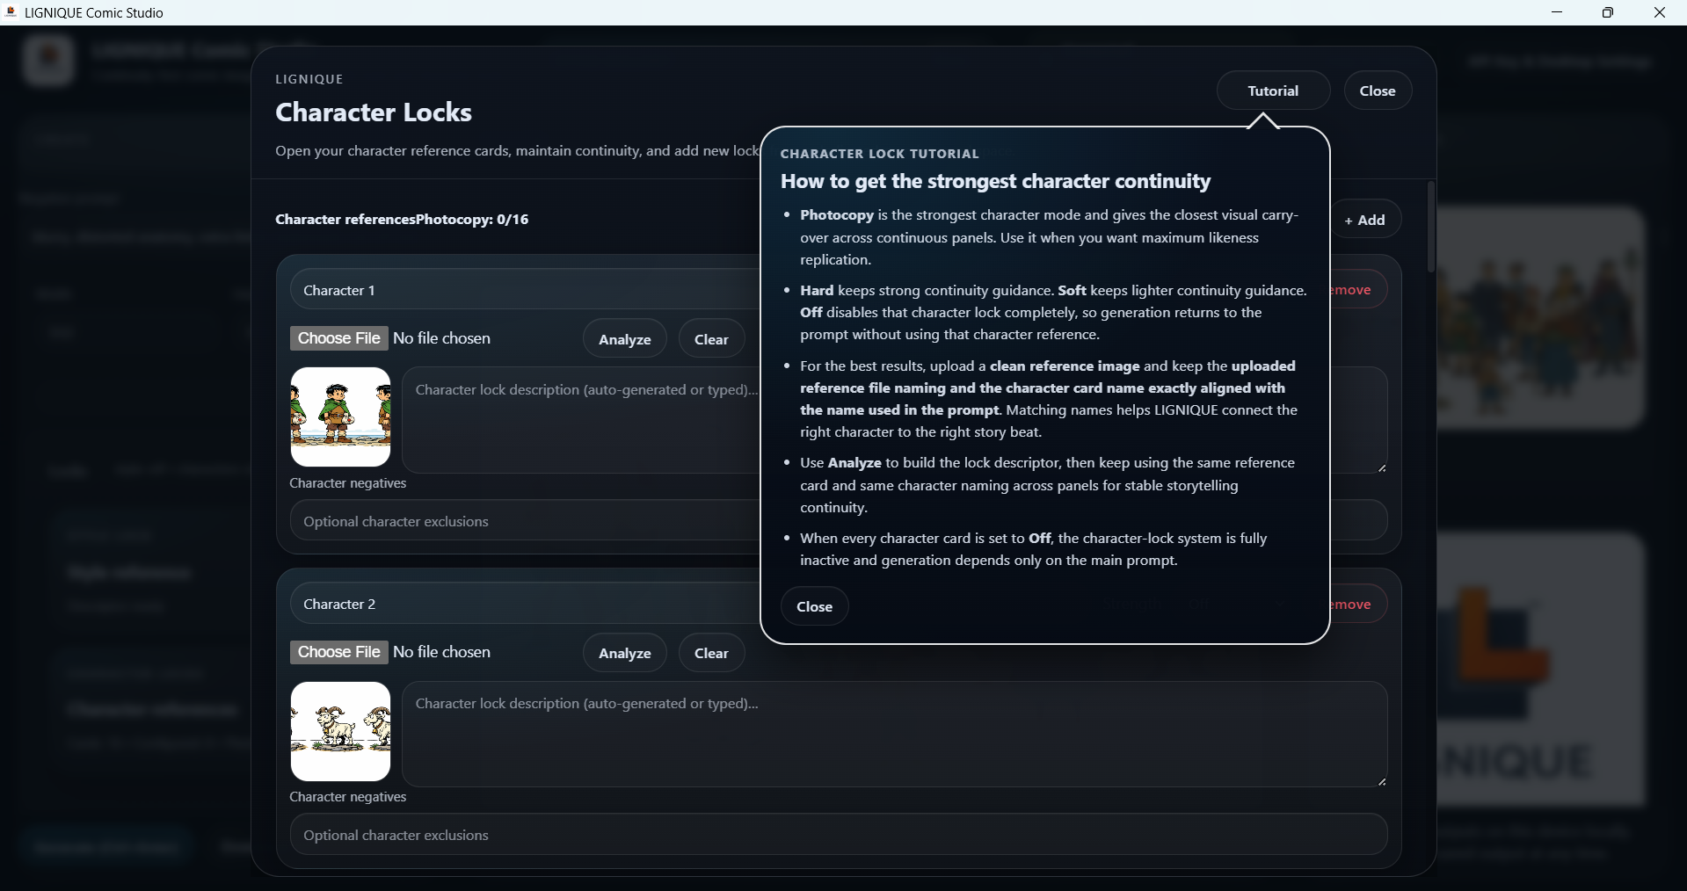Click the 'Character referencesPhotocopy: 0/16' text
The image size is (1687, 891).
tap(402, 219)
